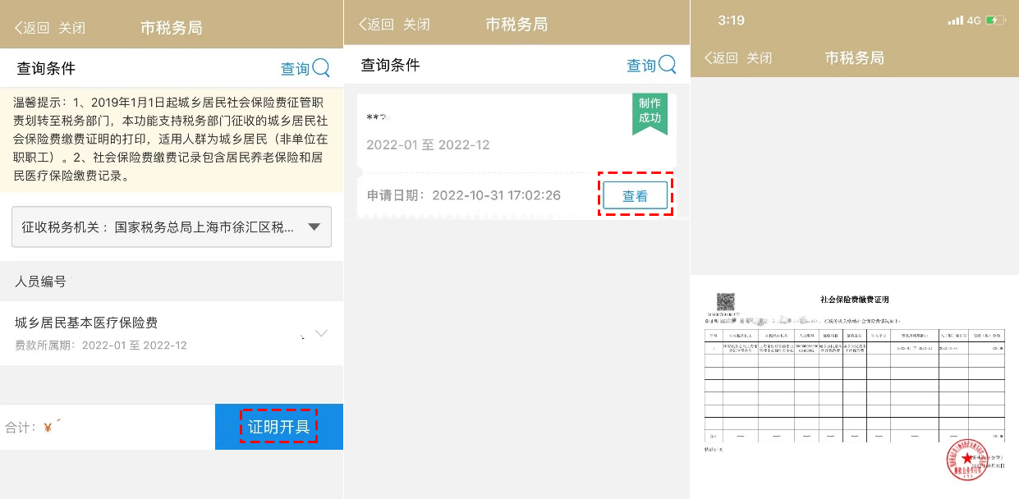Click the 查看 button on the record card
Image resolution: width=1019 pixels, height=499 pixels.
635,196
